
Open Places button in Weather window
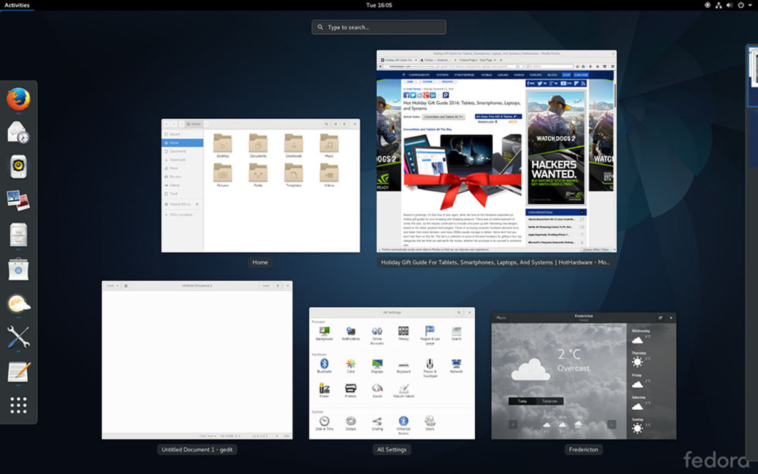pos(501,318)
